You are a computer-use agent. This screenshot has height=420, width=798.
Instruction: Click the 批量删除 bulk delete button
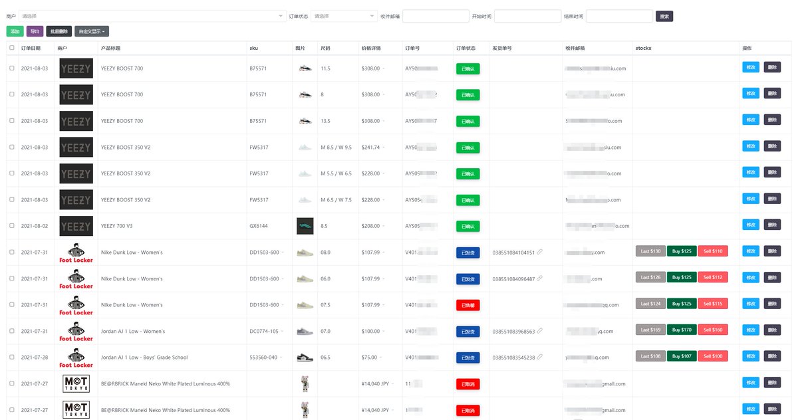point(59,31)
